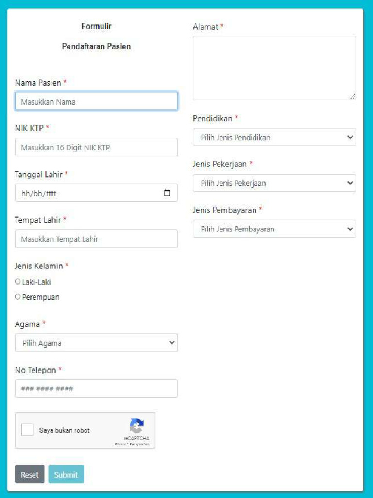Click the Submit button
Image resolution: width=373 pixels, height=498 pixels.
66,474
